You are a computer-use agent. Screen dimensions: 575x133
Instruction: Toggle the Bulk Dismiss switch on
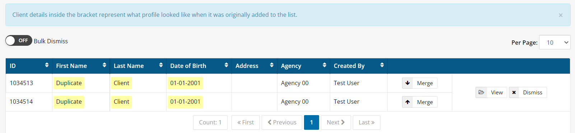tap(19, 40)
